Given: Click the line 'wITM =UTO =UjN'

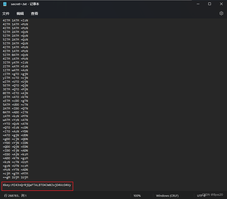Looking at the screenshot, I should click(x=15, y=82).
